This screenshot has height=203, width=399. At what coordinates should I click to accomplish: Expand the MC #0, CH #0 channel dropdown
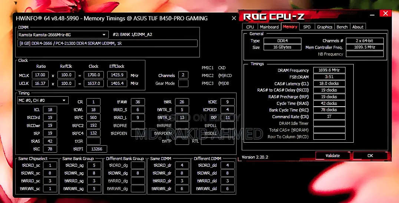(43, 100)
